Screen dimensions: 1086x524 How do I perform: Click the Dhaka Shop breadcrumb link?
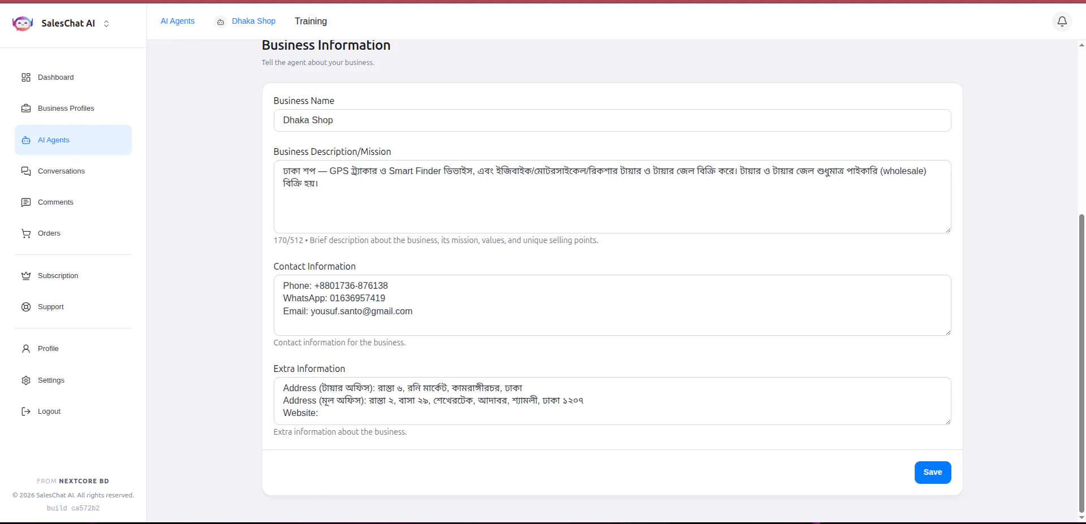[x=253, y=21]
